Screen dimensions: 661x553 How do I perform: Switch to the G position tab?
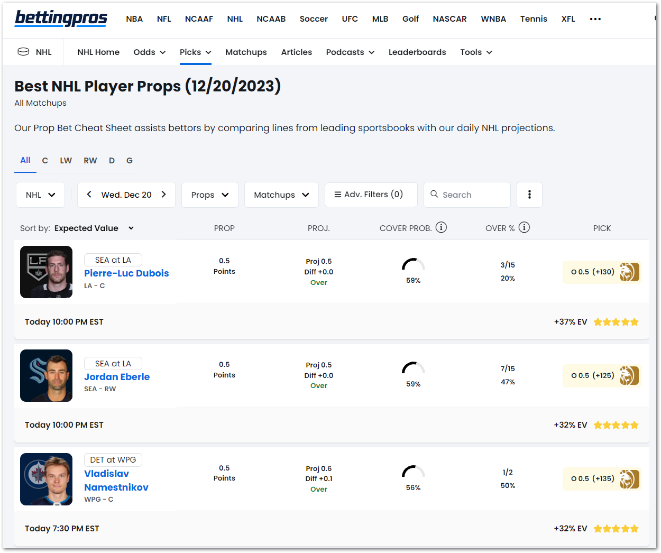pos(130,161)
